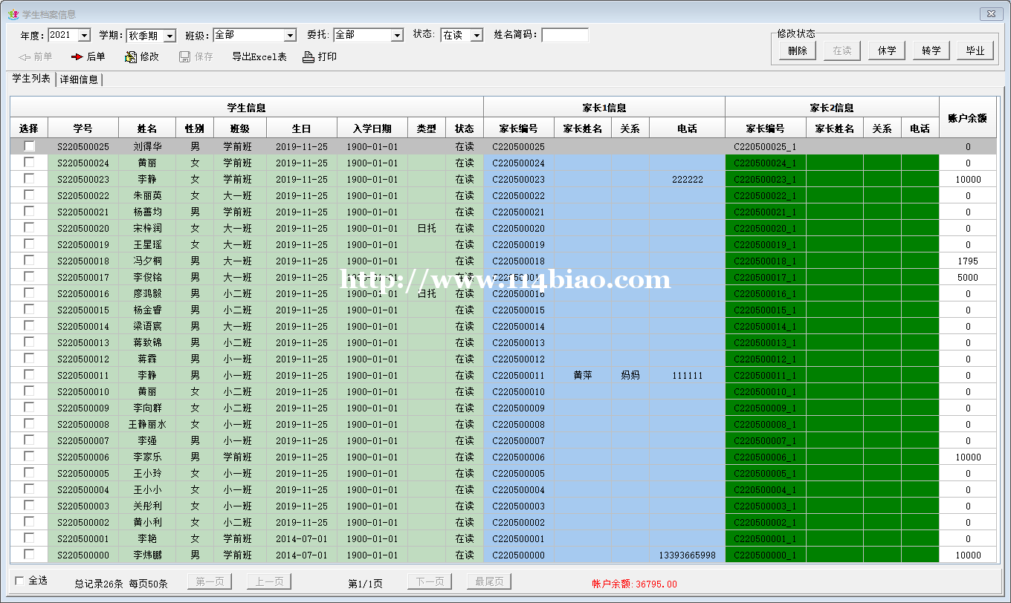Click the app icon in title bar

[x=13, y=14]
